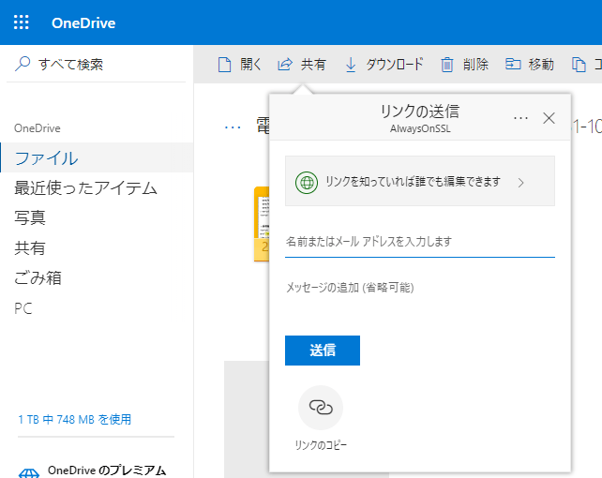
Task: Focus the すべて検索 search field
Action: 96,64
